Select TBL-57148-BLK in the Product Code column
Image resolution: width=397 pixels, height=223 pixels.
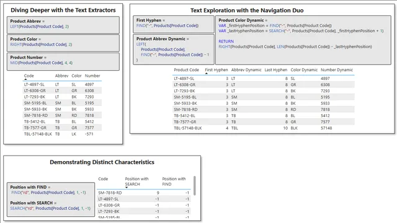coord(188,128)
